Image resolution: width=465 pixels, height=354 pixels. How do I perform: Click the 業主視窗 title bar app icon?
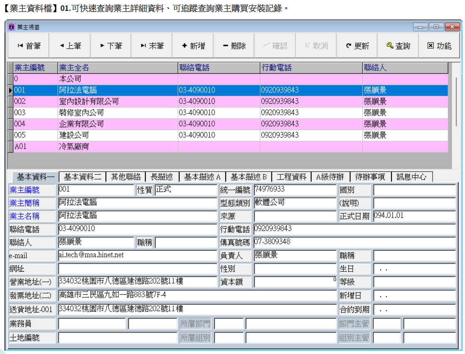[x=11, y=27]
